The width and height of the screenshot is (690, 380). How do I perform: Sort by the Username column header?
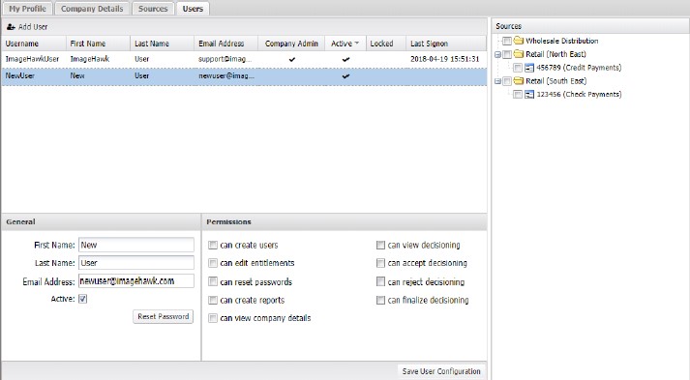pos(34,44)
